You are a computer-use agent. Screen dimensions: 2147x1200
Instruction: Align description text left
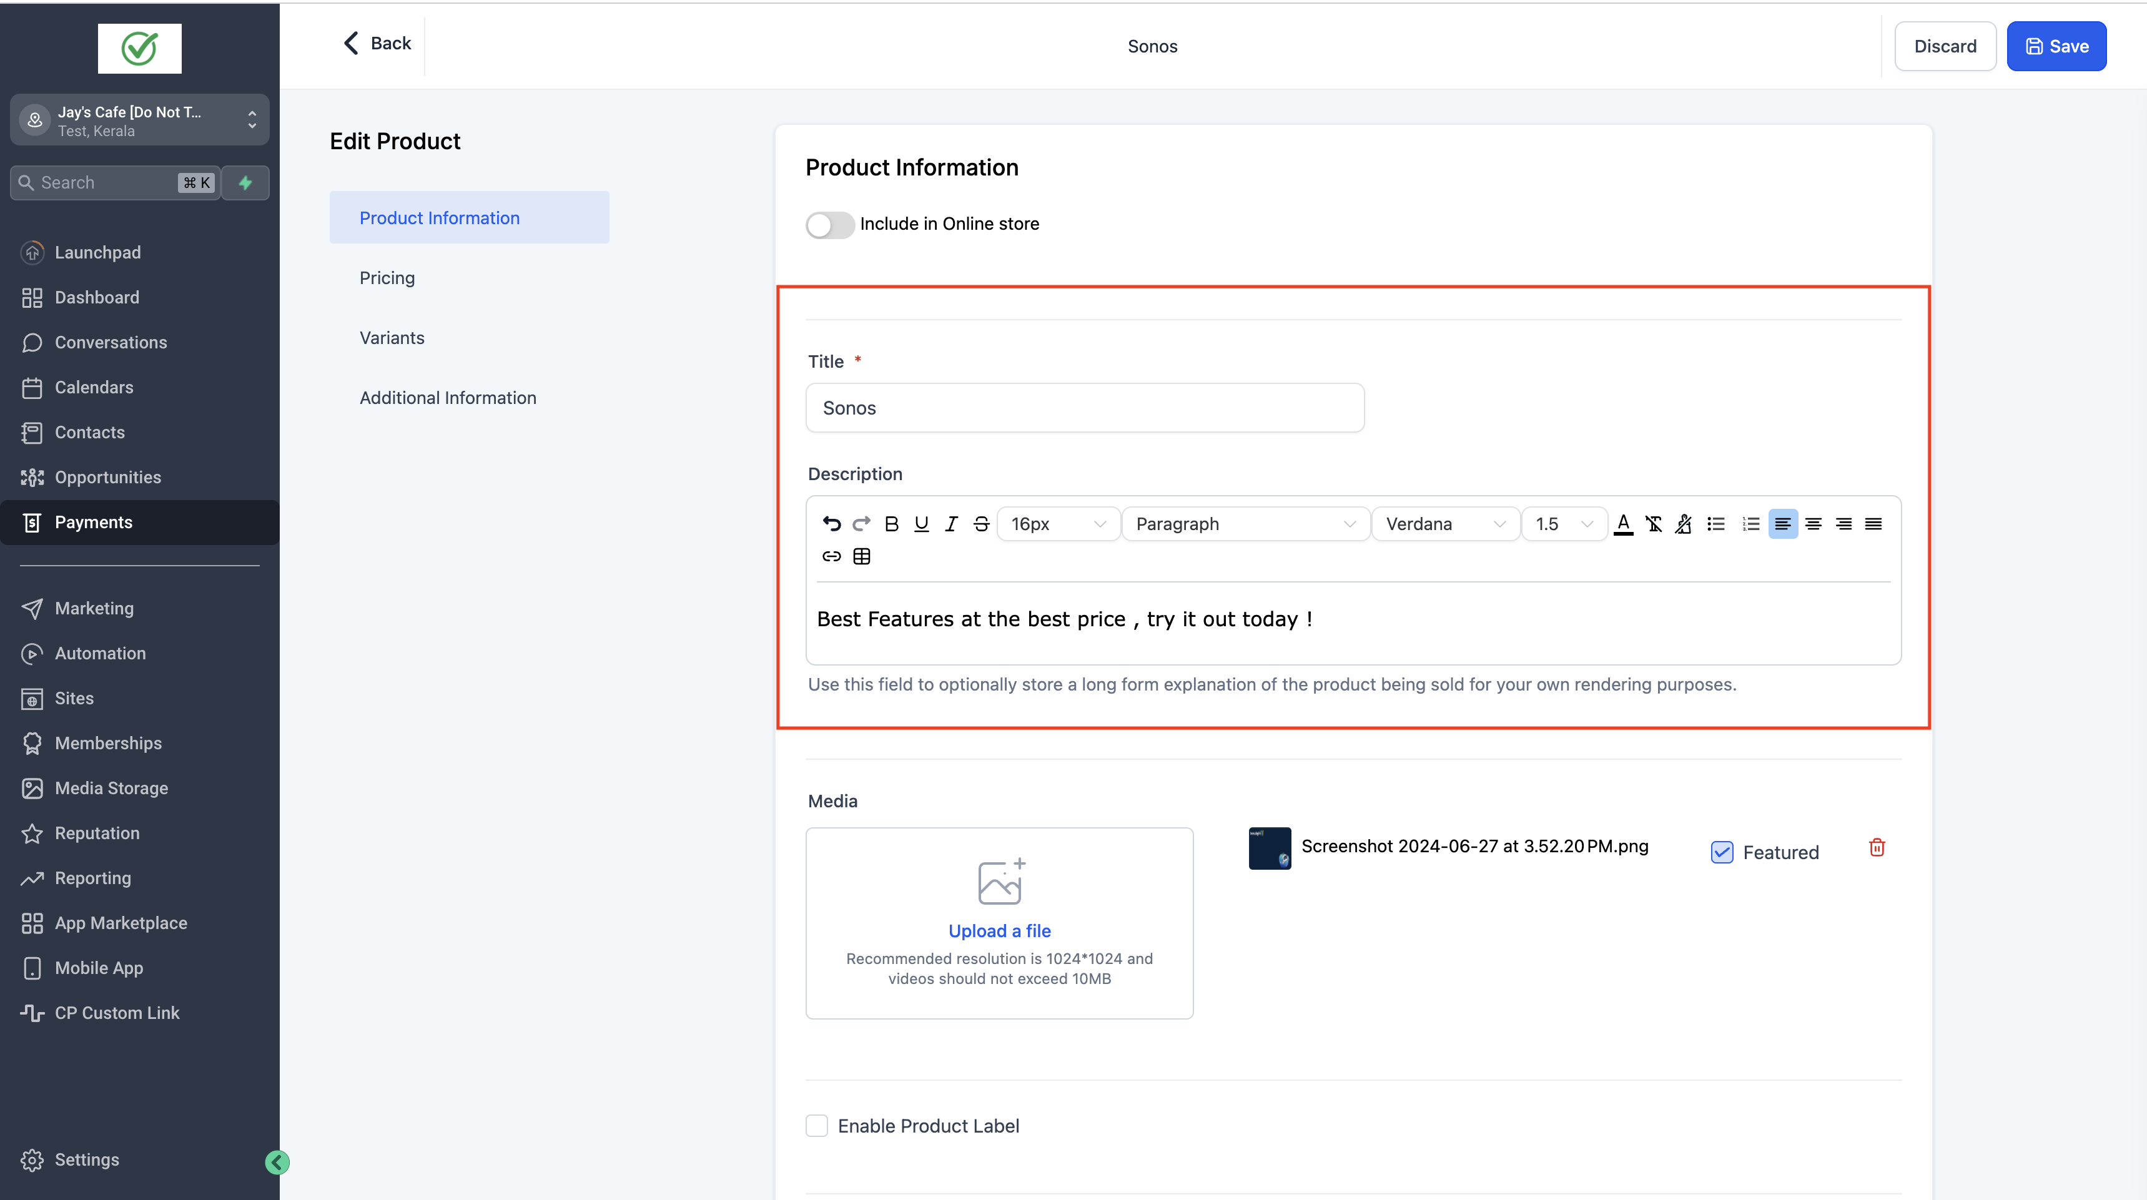click(x=1783, y=523)
